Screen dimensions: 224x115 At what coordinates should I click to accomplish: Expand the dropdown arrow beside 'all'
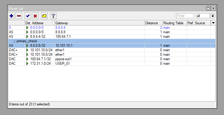[213, 16]
